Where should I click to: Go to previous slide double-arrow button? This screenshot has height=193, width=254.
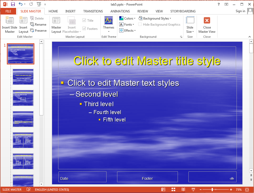click(x=251, y=175)
